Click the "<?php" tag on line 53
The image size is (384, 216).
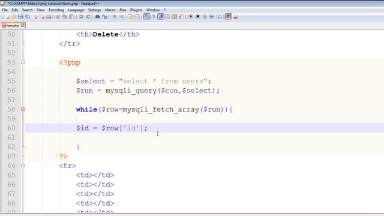click(70, 62)
